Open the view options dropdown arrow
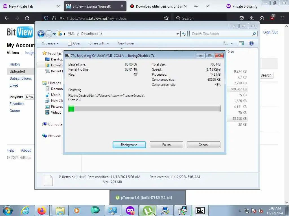289x216 pixels. coord(232,43)
